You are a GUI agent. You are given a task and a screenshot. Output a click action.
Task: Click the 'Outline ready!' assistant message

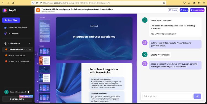point(175,44)
